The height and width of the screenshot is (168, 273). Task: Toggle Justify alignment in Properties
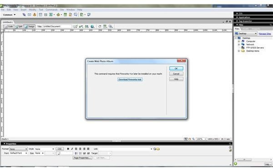click(88, 149)
